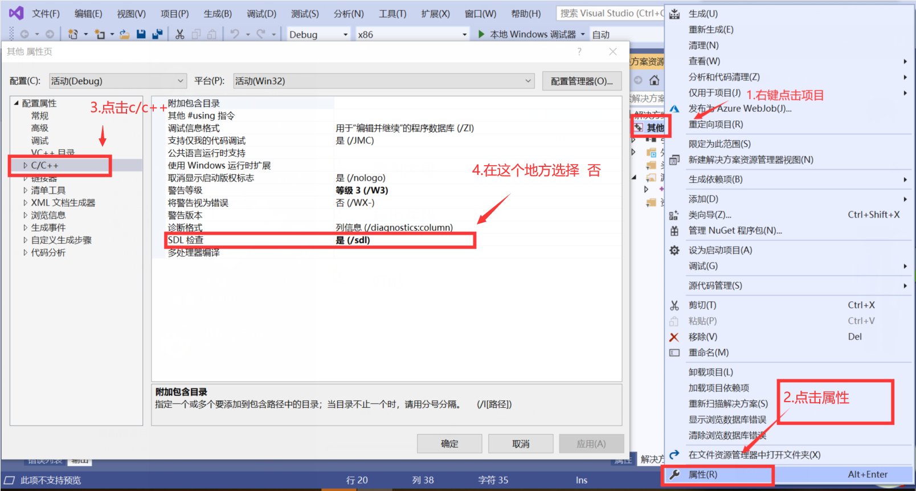Viewport: 916px width, 491px height.
Task: Click the arrow icon beside 在文件资源管理器中打开文件夹
Action: (x=674, y=455)
